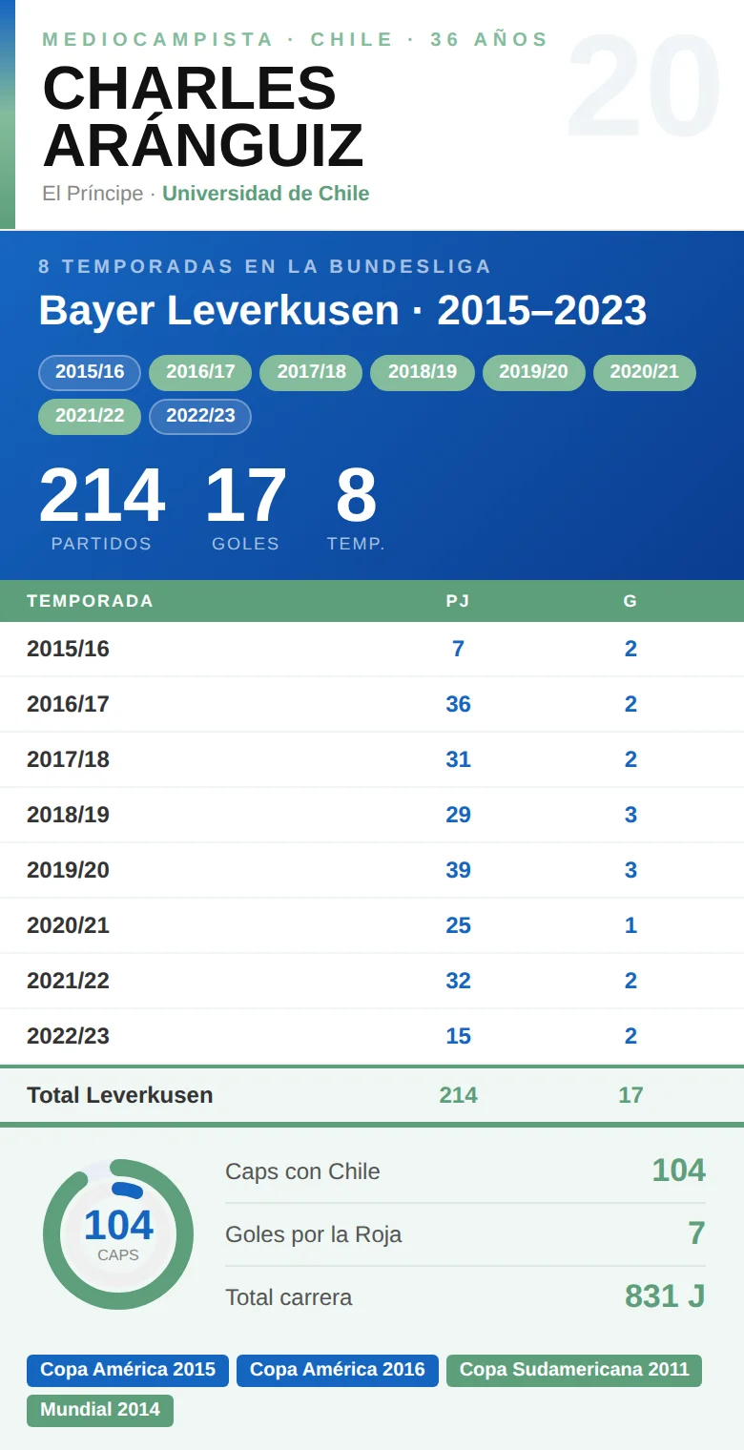Click 32 matches played in 2021/22

458,981
